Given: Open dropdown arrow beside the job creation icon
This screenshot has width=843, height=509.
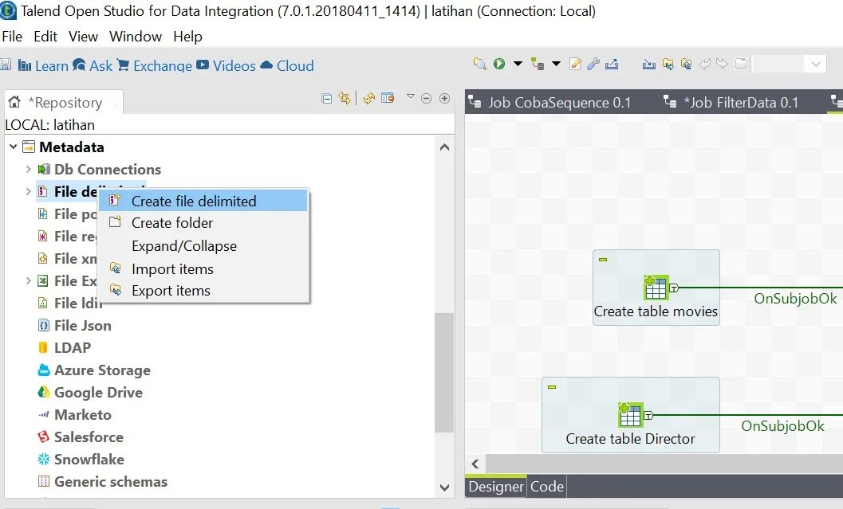Looking at the screenshot, I should point(557,64).
